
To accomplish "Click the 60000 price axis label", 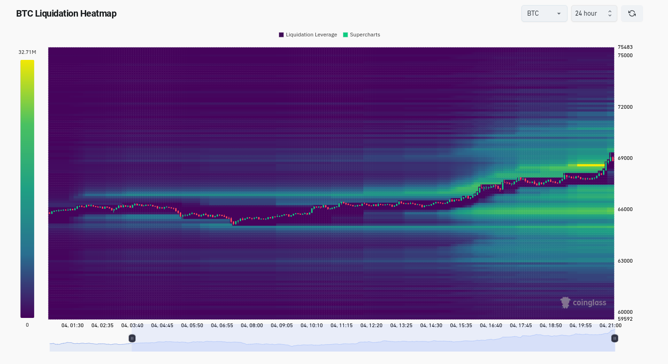I will tap(625, 312).
